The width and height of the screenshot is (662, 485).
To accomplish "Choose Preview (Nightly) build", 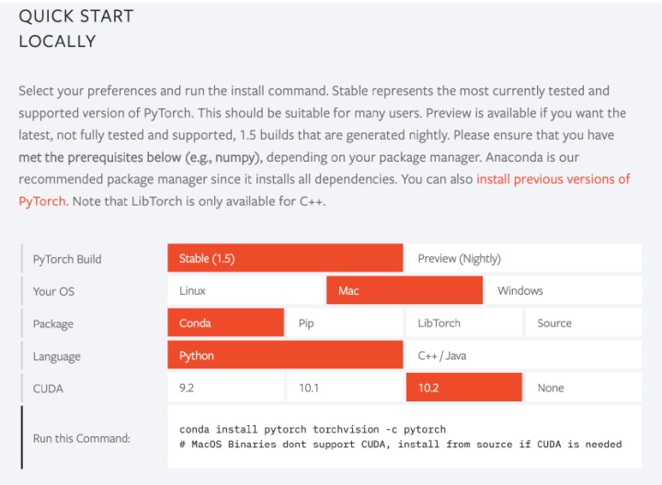I will coord(524,258).
